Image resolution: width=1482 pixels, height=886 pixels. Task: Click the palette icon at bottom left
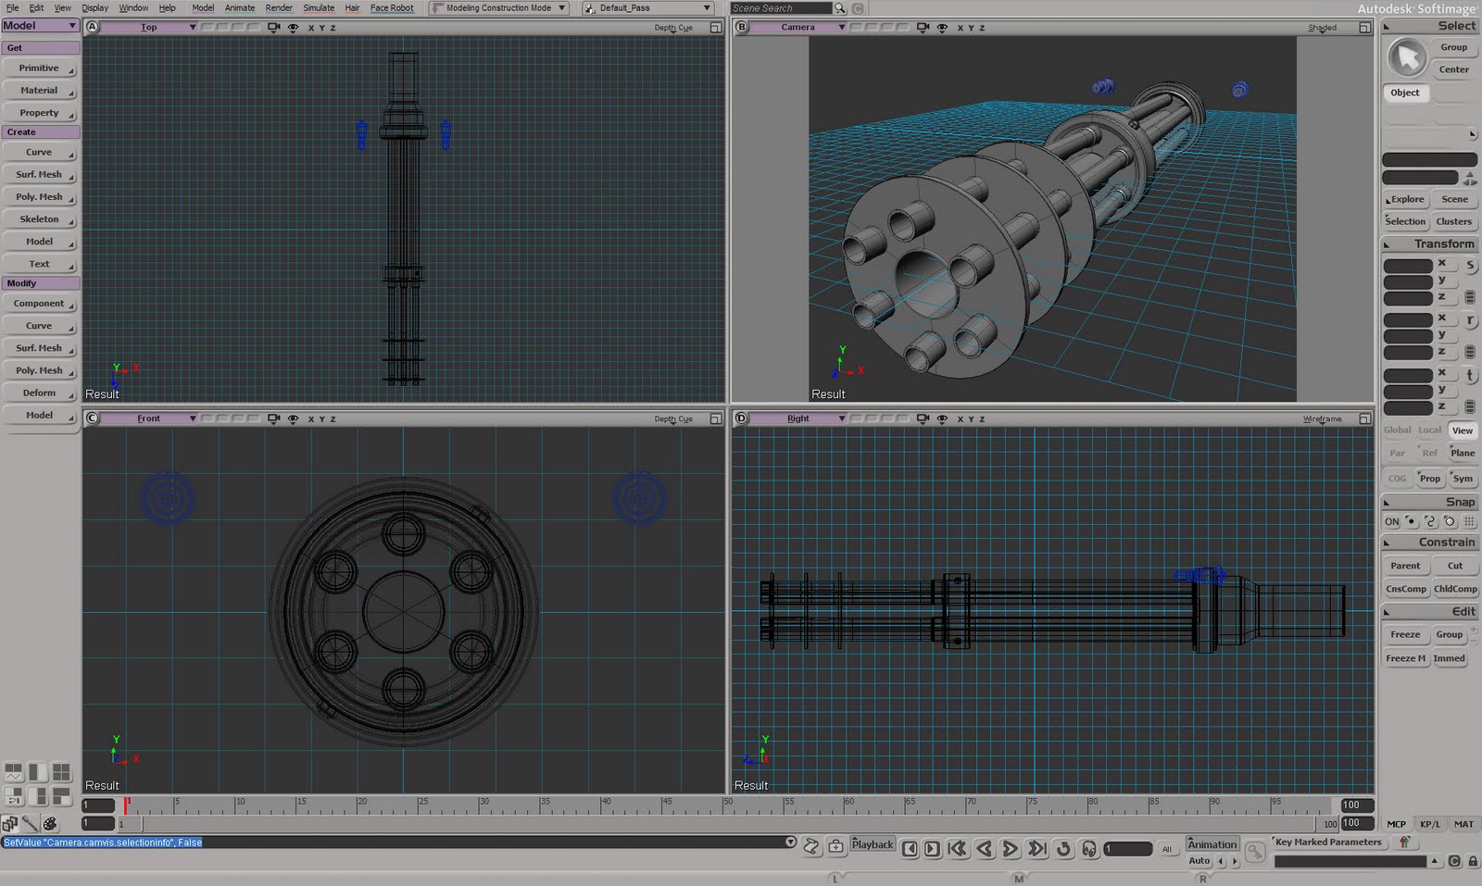coord(50,823)
